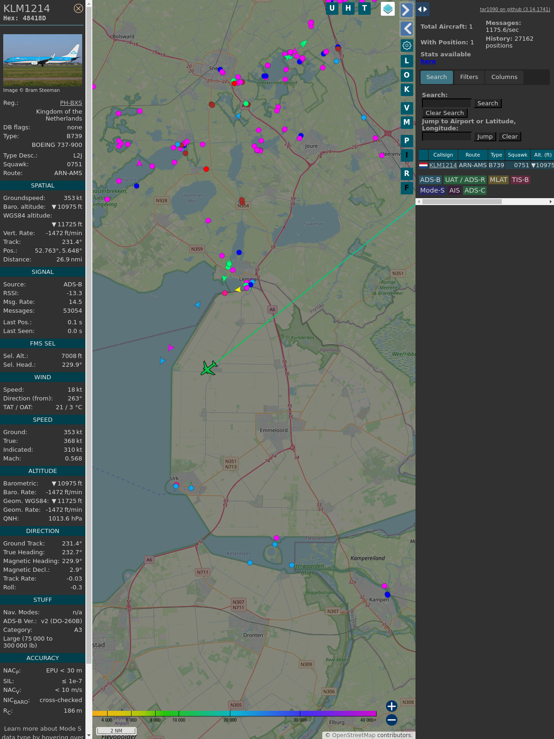Sort the table by Squawk column
The height and width of the screenshot is (739, 554).
pyautogui.click(x=518, y=155)
